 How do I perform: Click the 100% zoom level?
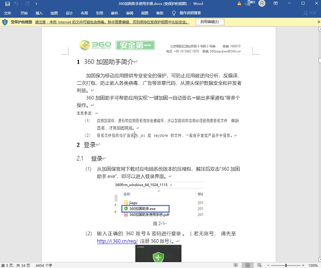[x=313, y=265]
